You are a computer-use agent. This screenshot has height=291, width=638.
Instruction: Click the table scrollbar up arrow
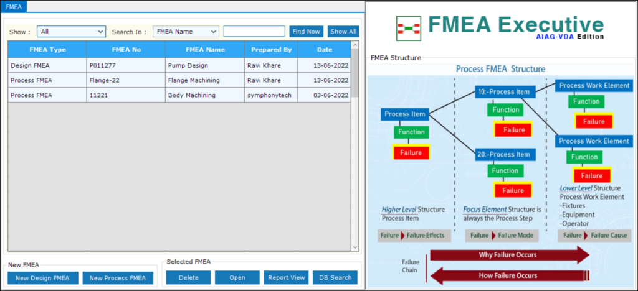(x=355, y=45)
